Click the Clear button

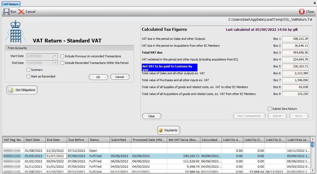pos(152,116)
